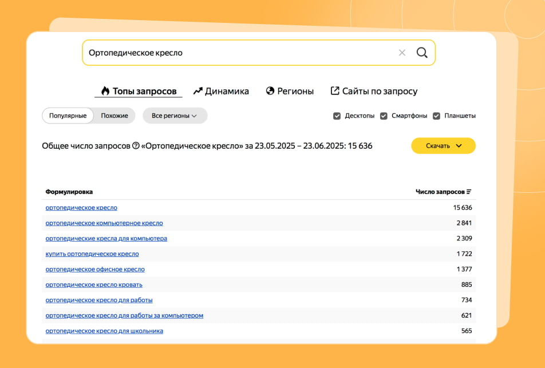The image size is (545, 368).
Task: Click the flame icon by Топы запросов
Action: click(x=105, y=90)
